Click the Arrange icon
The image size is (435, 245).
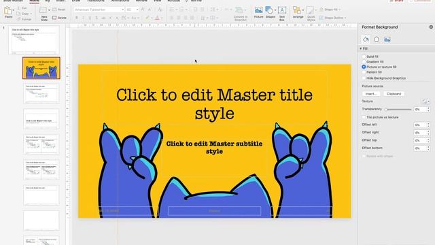tap(297, 10)
